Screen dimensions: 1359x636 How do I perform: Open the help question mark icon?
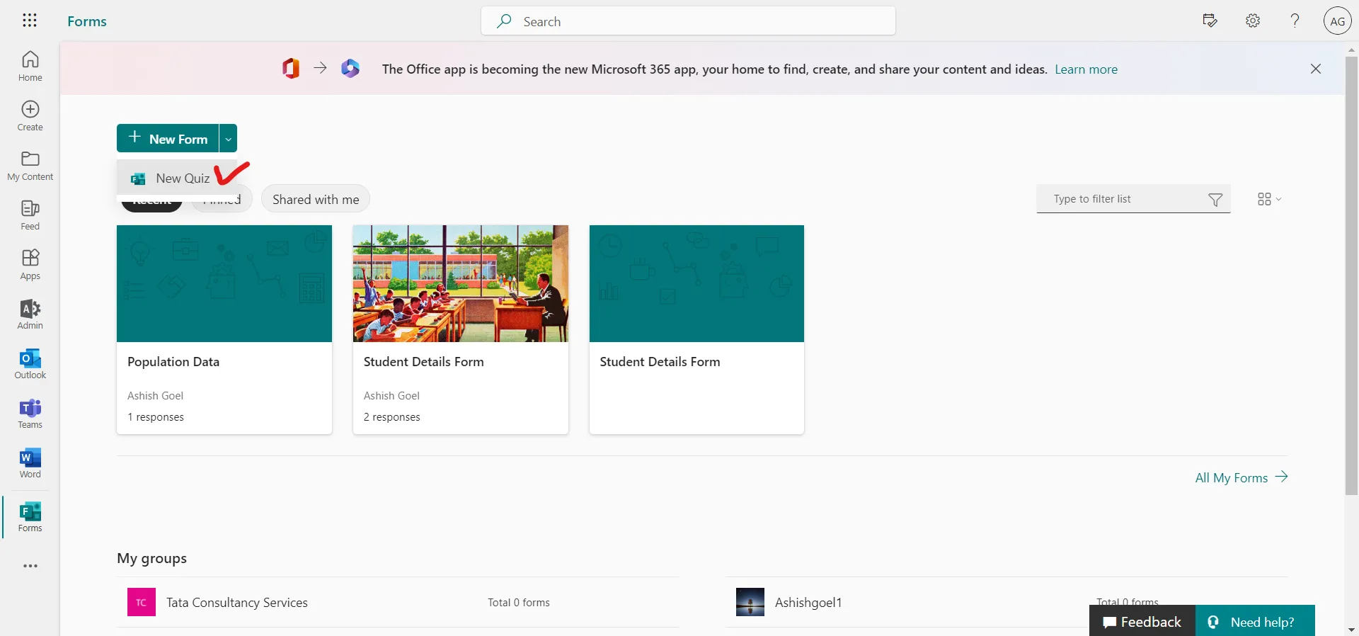point(1295,21)
